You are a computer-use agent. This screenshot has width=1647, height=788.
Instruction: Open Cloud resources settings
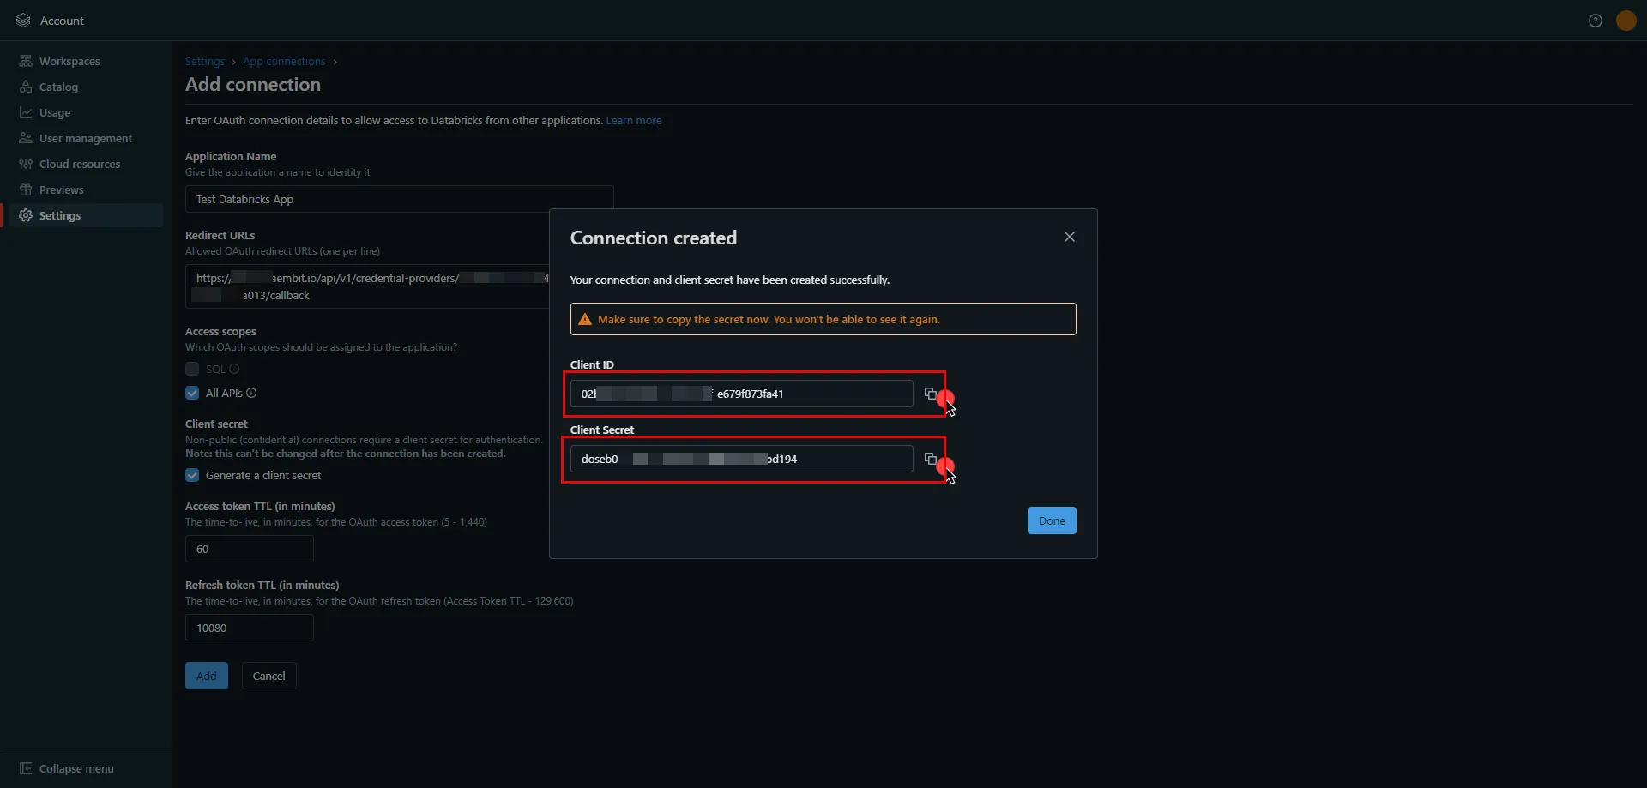tap(79, 164)
